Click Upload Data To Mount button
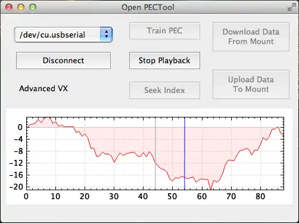Image resolution: width=299 pixels, height=223 pixels. 251,84
